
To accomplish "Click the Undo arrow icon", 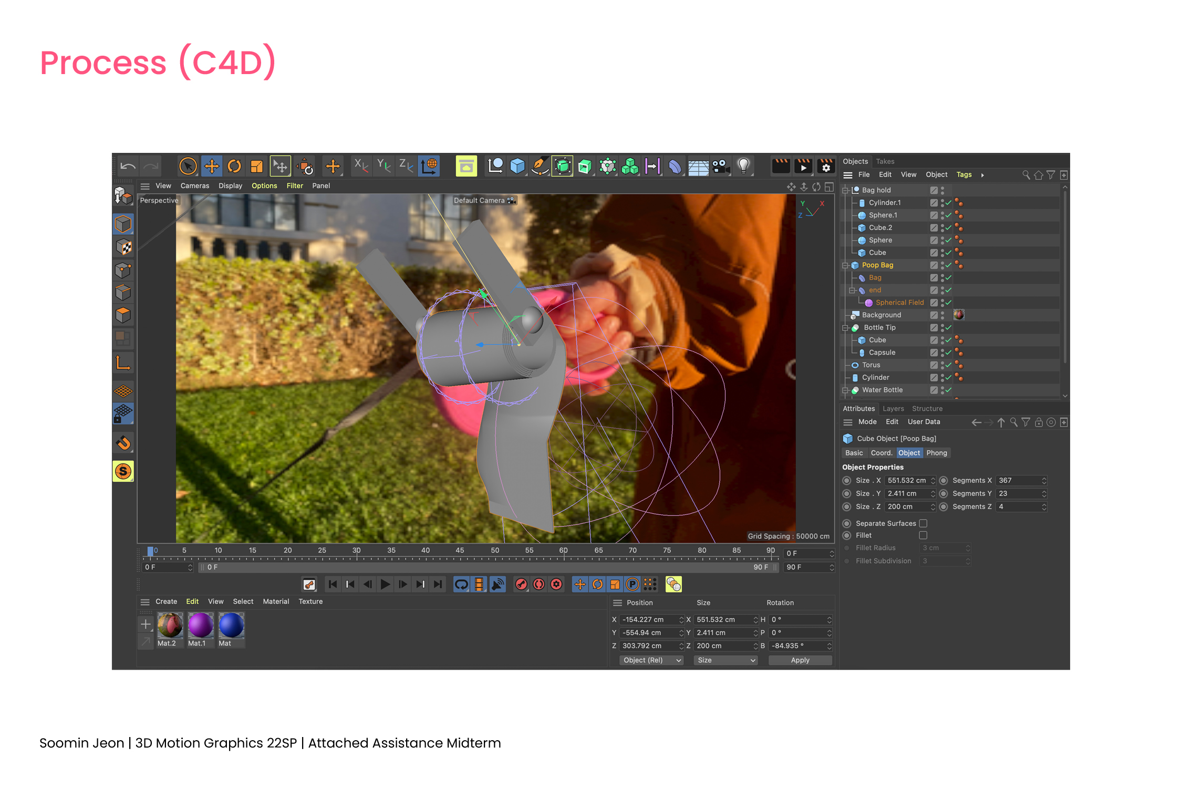I will tap(128, 167).
